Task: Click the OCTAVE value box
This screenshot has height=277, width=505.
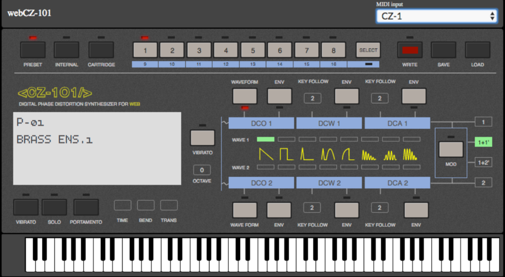Action: [202, 170]
